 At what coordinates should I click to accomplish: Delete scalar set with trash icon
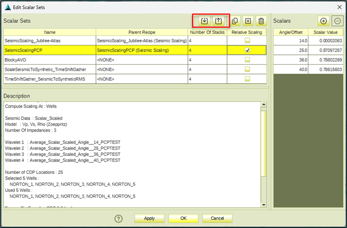(x=261, y=21)
